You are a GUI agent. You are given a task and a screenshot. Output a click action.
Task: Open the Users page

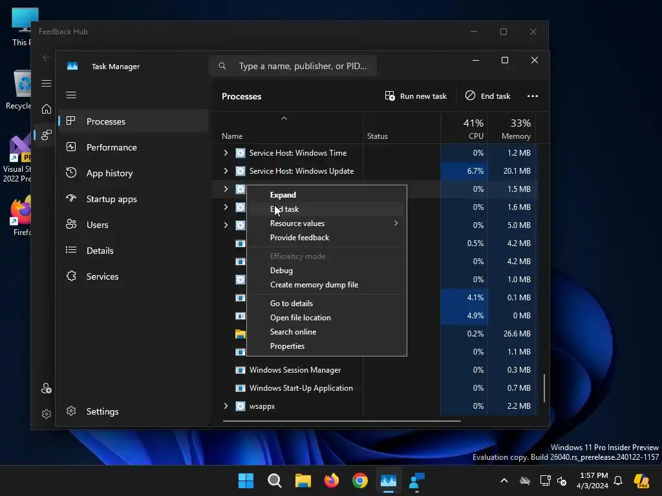tap(133, 225)
